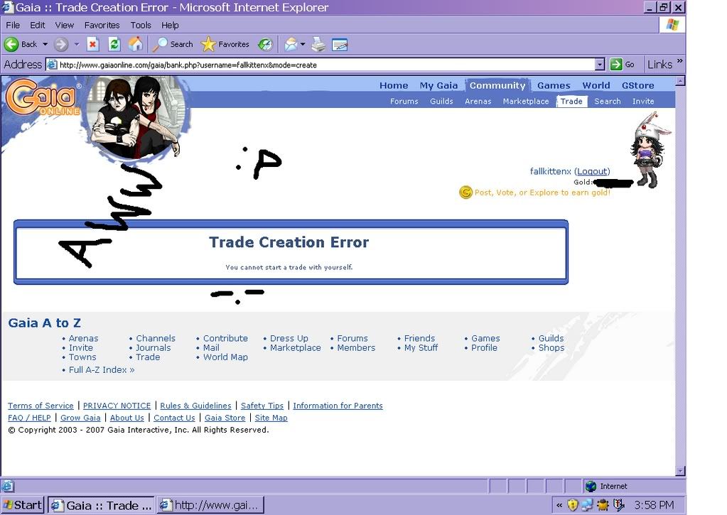Stop page loading with red X icon
This screenshot has width=727, height=515.
point(92,45)
